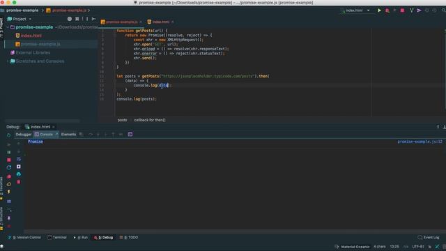Click the 13:25 cursor position indicator
The height and width of the screenshot is (251, 446).
[394, 247]
